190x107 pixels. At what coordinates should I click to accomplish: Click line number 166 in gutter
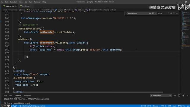pos(7,39)
